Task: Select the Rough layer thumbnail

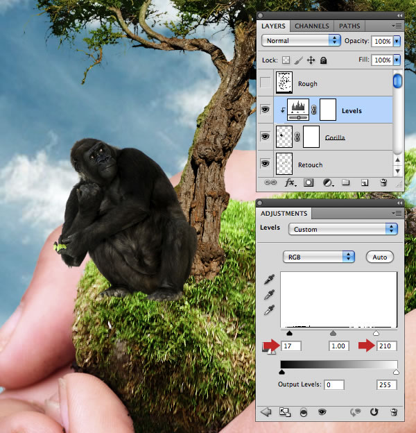Action: point(284,83)
